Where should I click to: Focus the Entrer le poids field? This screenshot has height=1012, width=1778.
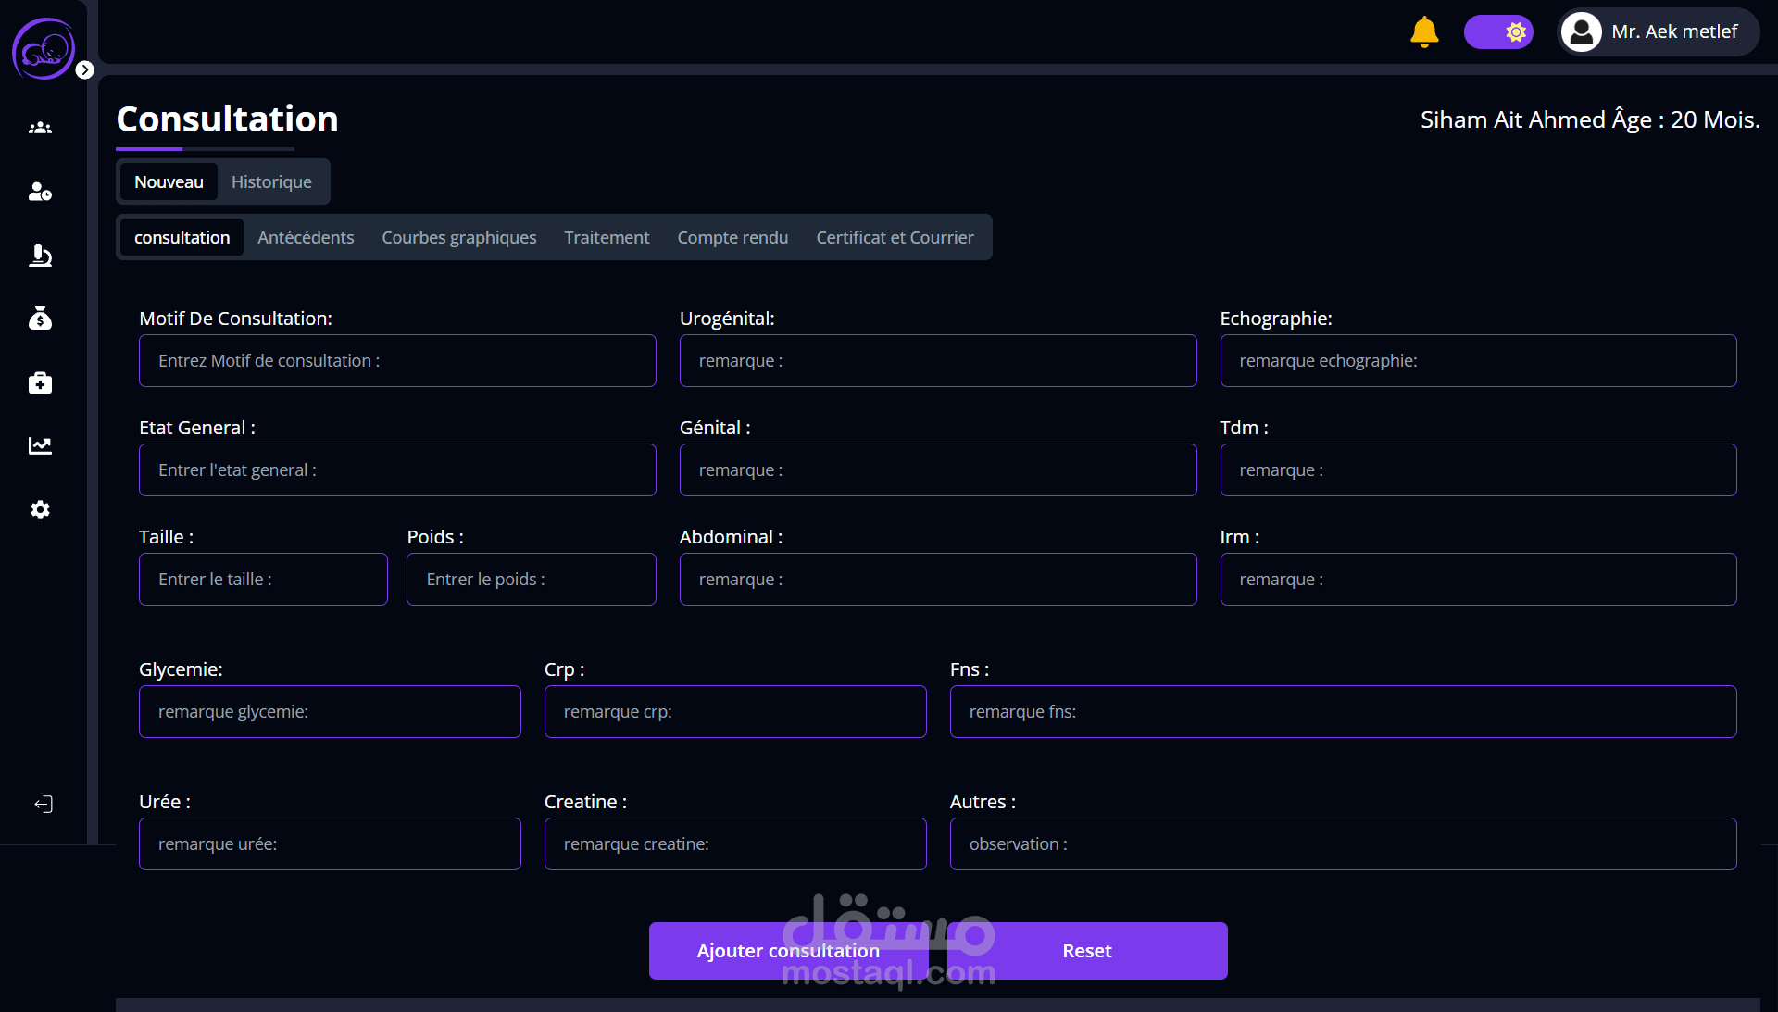coord(531,579)
